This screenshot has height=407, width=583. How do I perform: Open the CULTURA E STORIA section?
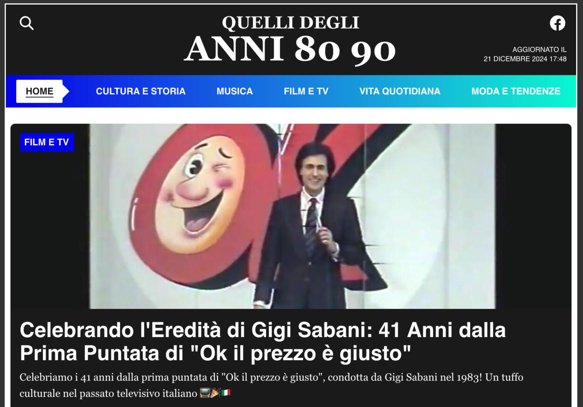pyautogui.click(x=141, y=91)
